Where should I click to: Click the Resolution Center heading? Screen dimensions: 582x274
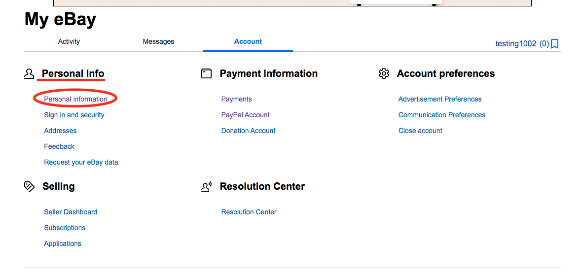(262, 186)
